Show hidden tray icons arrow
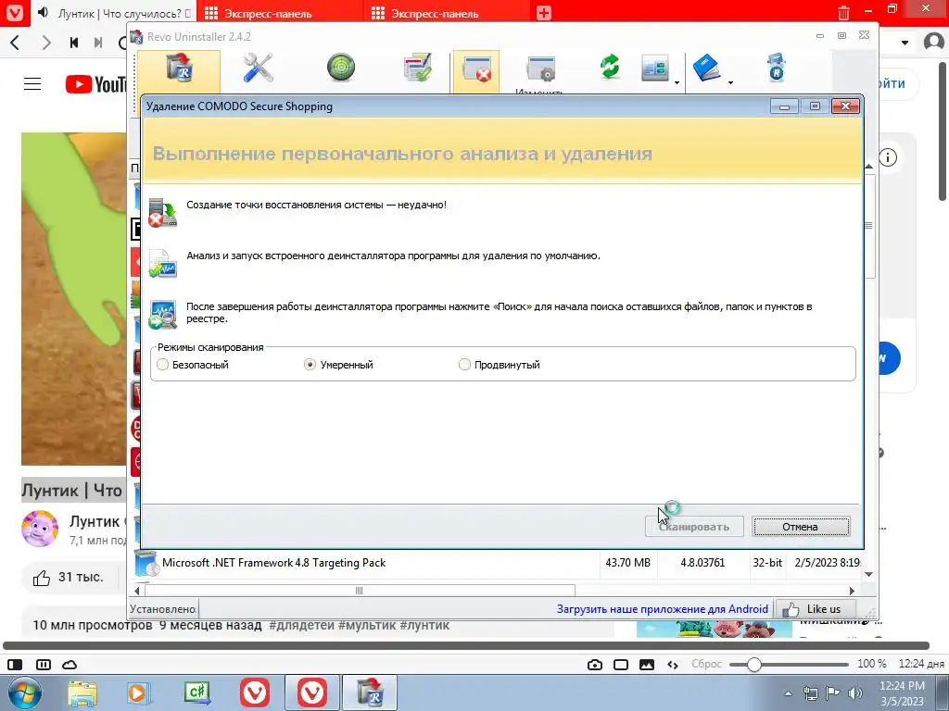The width and height of the screenshot is (949, 711). [788, 694]
